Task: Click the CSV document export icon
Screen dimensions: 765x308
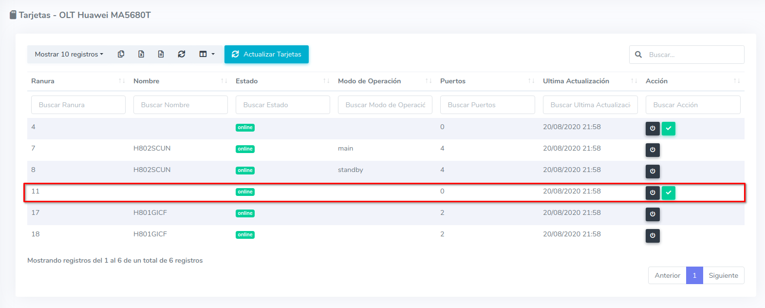Action: pyautogui.click(x=161, y=54)
